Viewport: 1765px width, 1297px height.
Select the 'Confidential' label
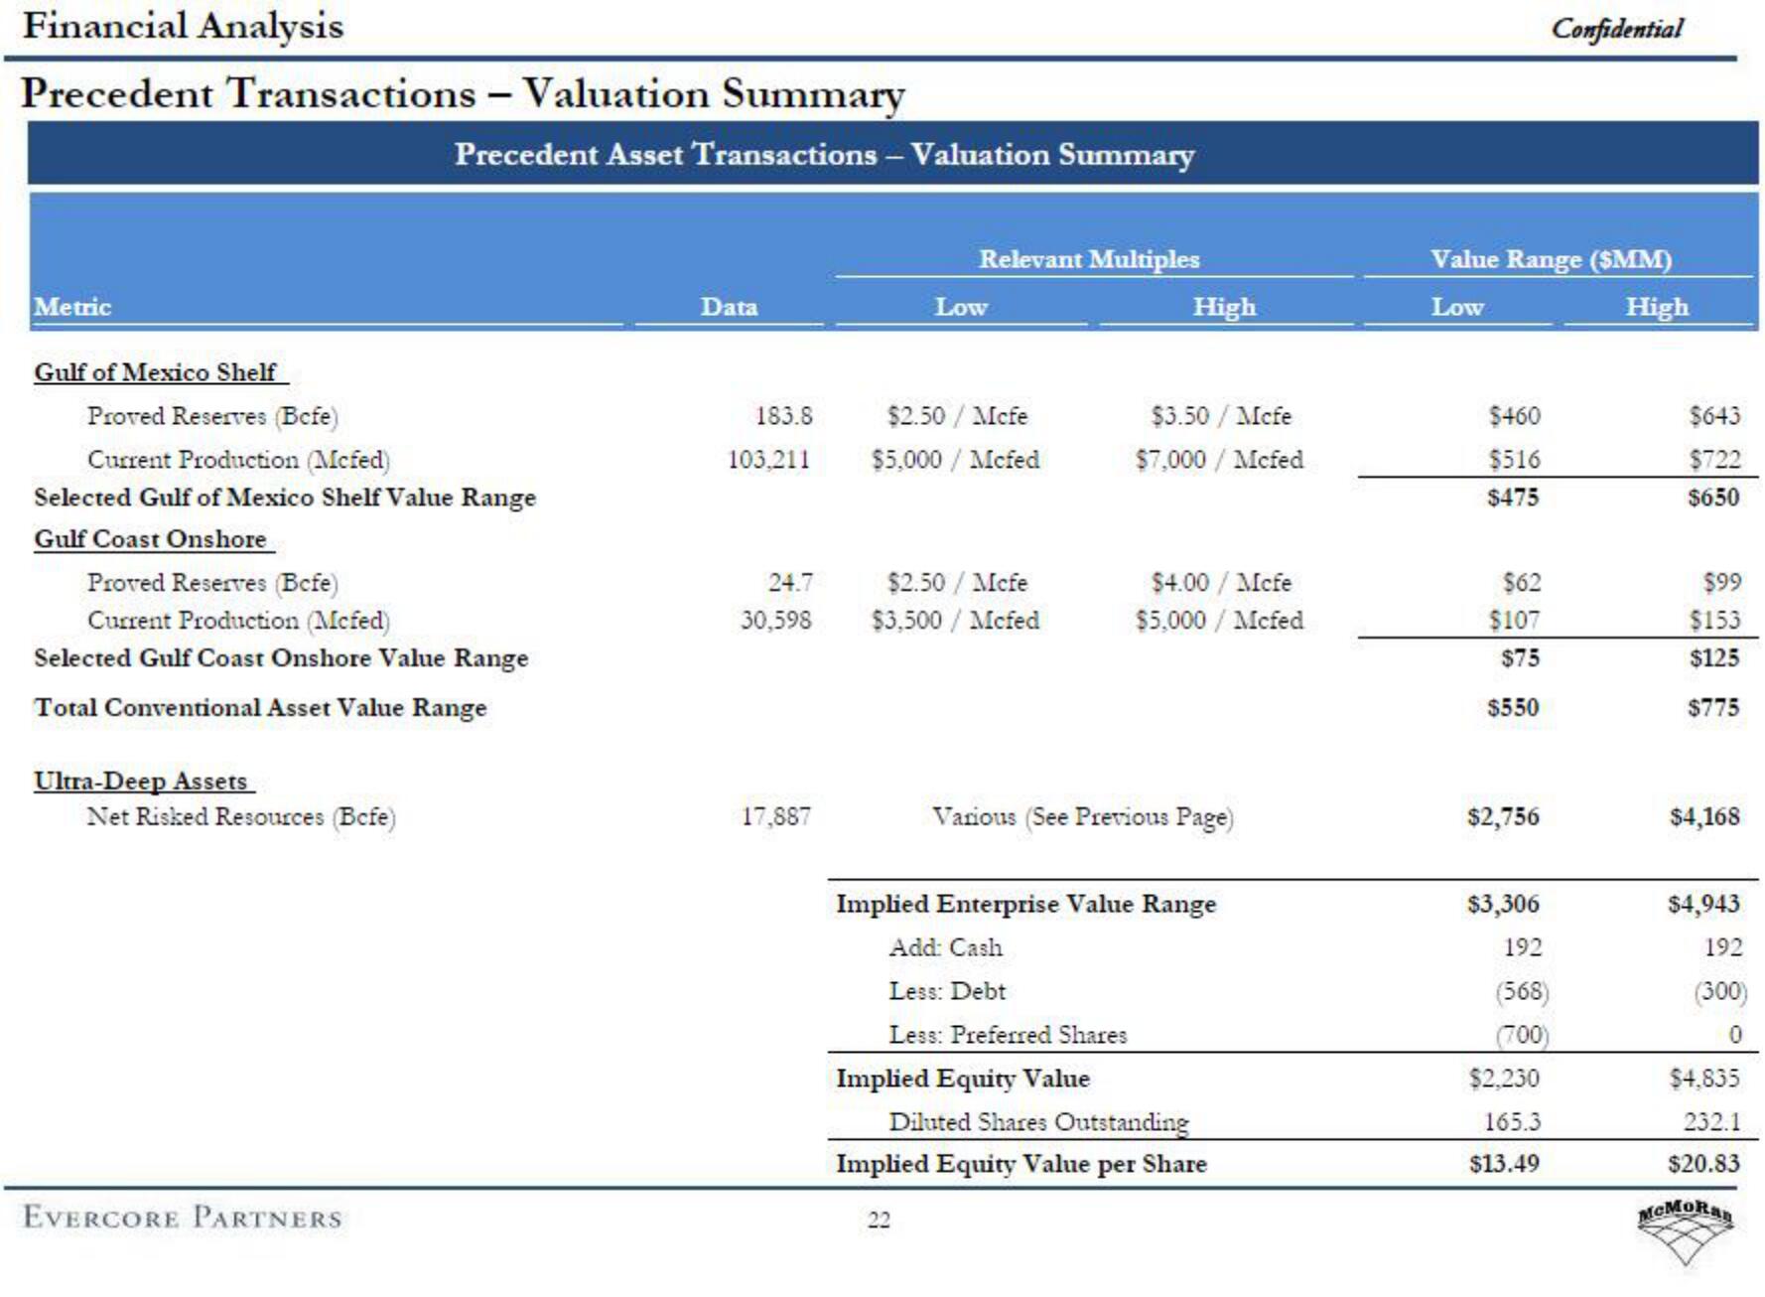(1617, 29)
